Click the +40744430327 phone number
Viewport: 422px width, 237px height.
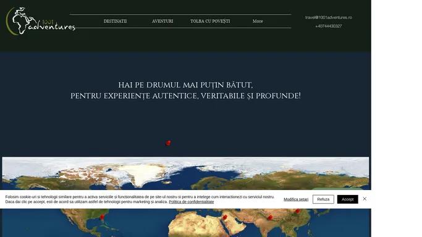click(328, 26)
